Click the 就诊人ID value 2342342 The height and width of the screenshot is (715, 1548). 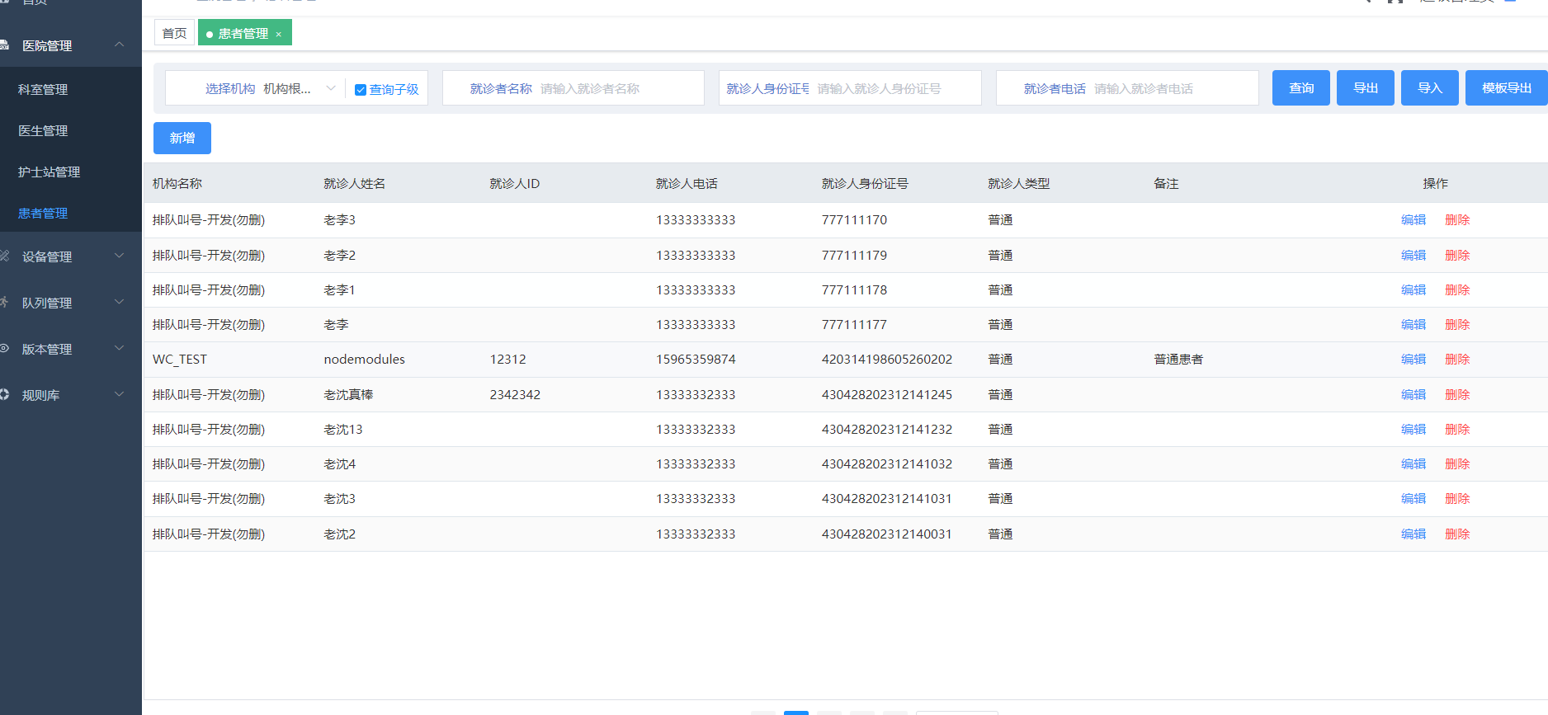515,395
